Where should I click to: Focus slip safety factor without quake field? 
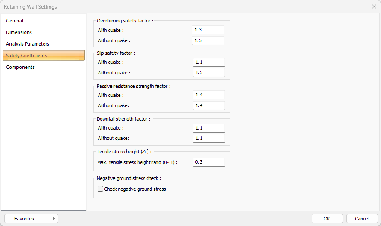209,72
